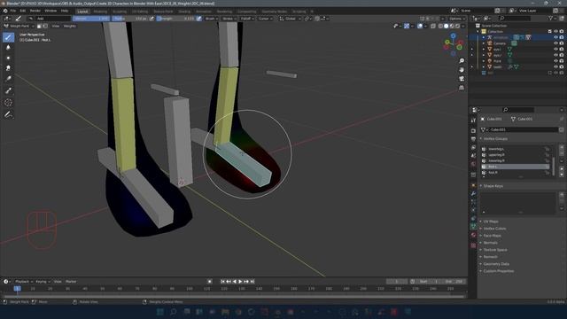The width and height of the screenshot is (567, 319).
Task: Switch to solid viewport shading
Action: click(x=447, y=26)
